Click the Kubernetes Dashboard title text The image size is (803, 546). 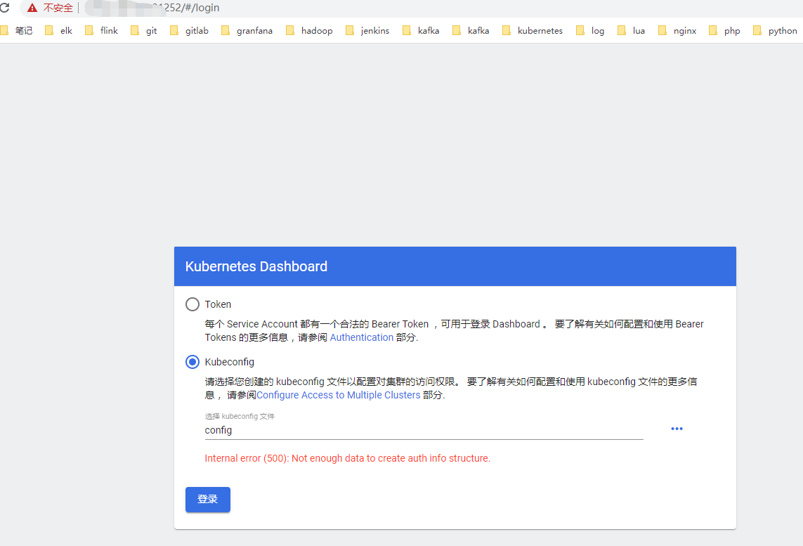(256, 266)
